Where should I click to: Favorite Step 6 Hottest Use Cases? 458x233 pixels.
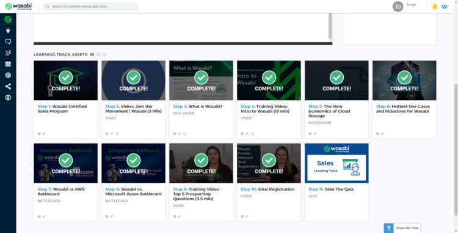[x=377, y=134]
